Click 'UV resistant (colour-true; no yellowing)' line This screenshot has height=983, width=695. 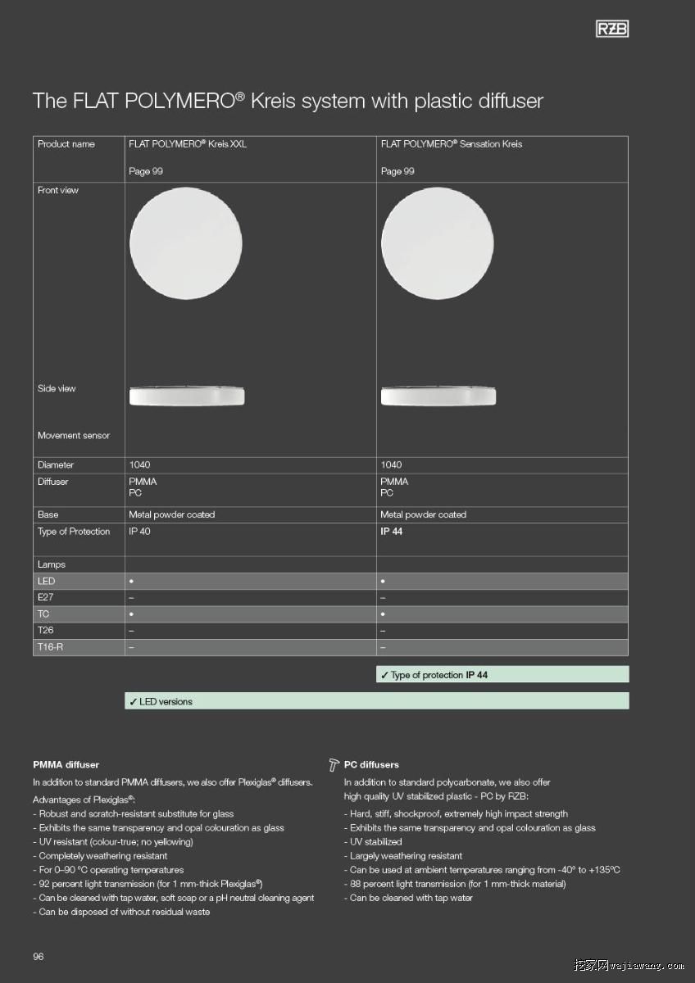tap(113, 842)
